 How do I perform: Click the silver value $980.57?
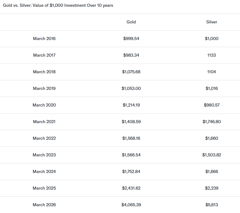tap(212, 105)
